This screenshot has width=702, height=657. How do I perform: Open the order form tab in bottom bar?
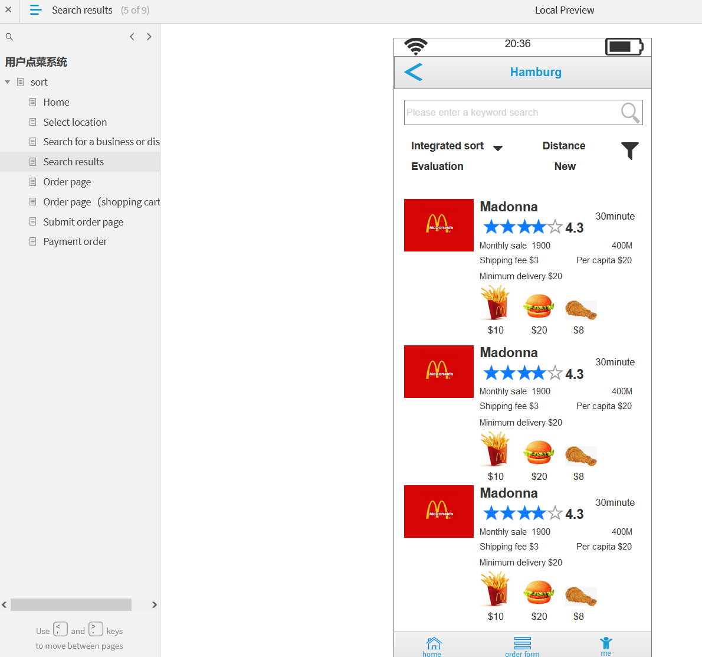[x=522, y=647]
